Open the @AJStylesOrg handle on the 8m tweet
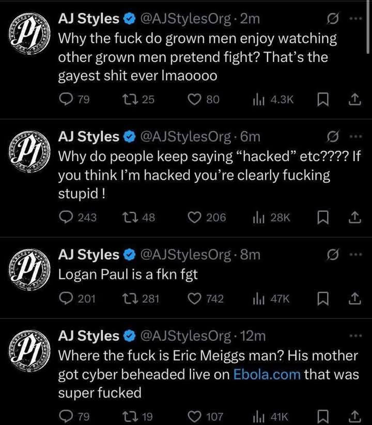Image resolution: width=372 pixels, height=425 pixels. [x=185, y=255]
